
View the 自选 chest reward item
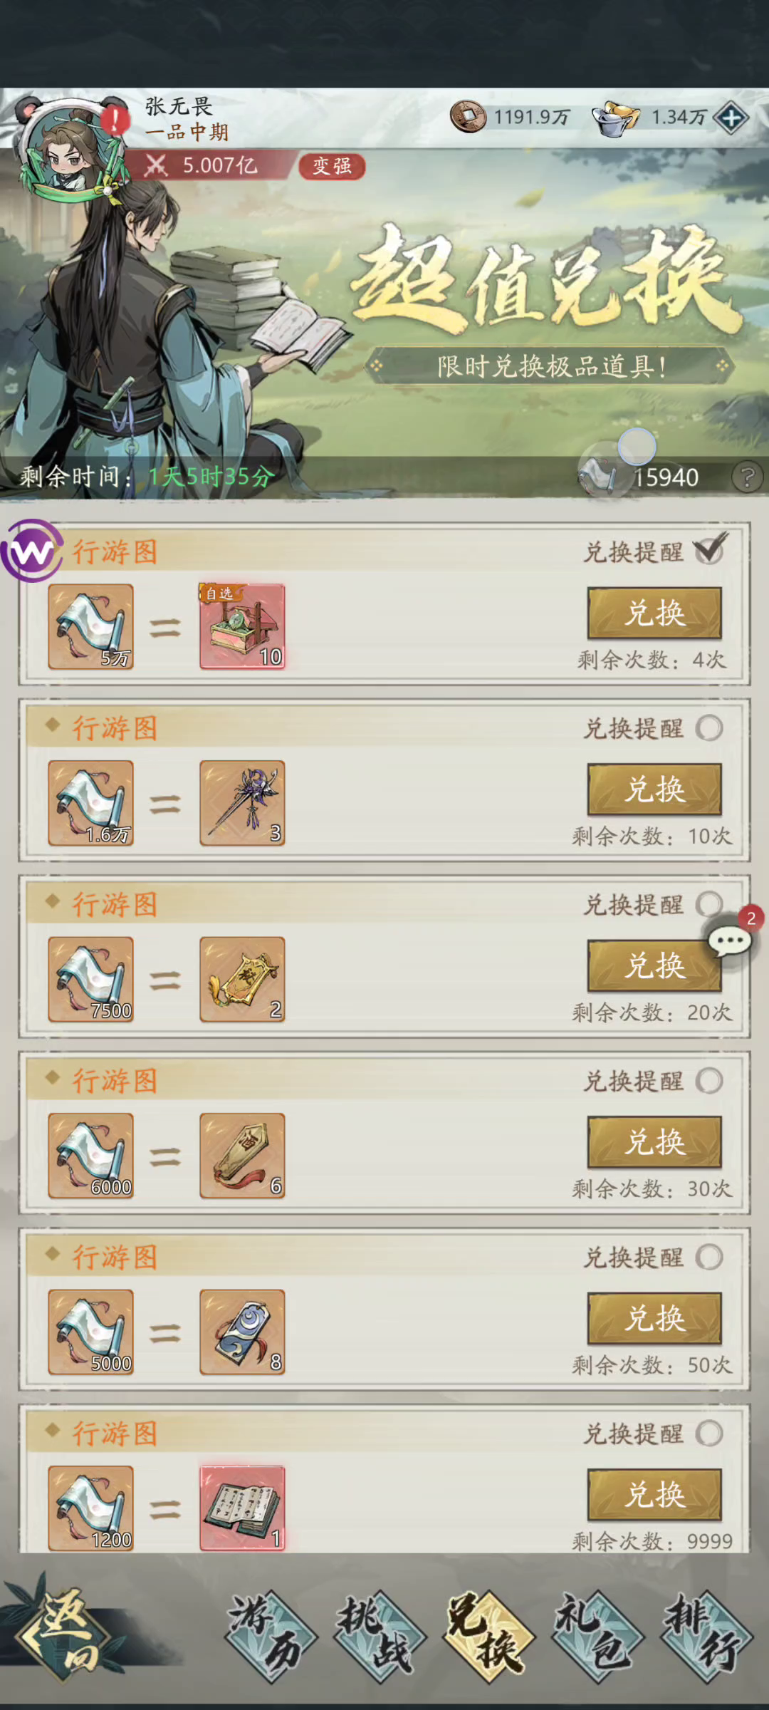[242, 626]
